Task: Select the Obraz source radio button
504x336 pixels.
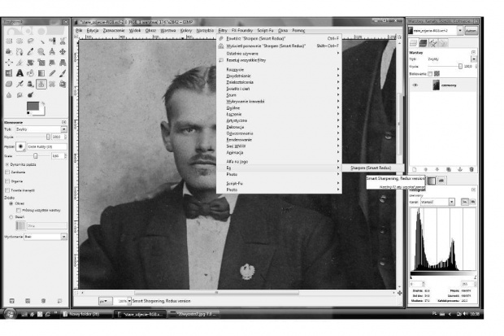Action: point(11,203)
